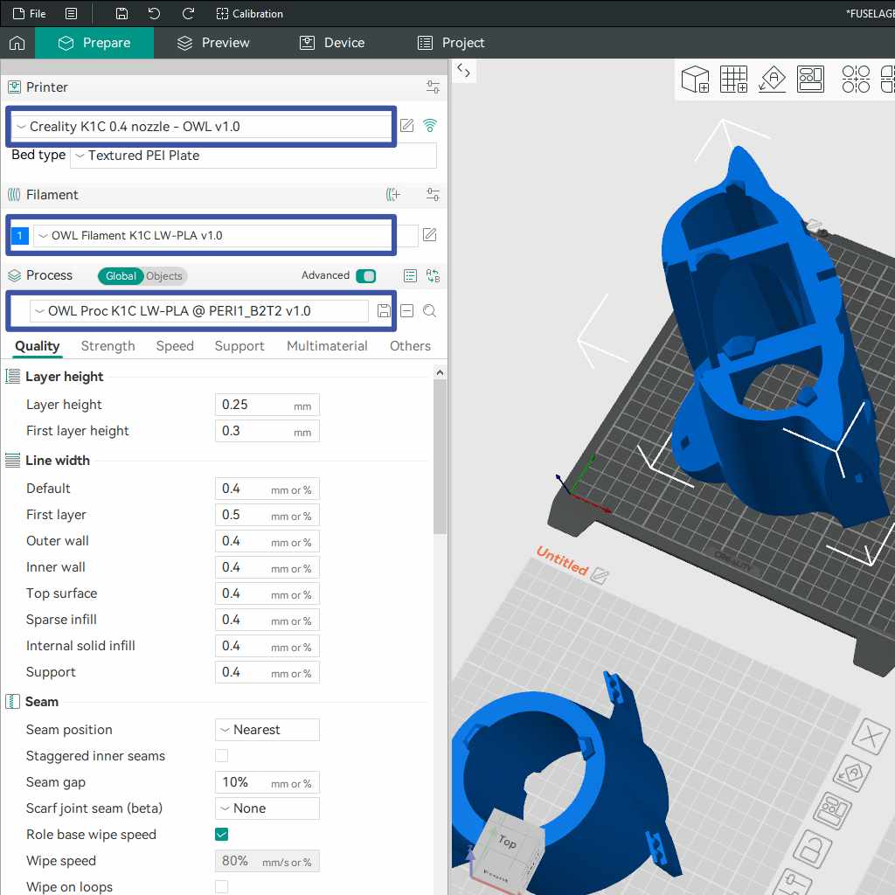Uncheck Role base wipe speed

(x=222, y=835)
